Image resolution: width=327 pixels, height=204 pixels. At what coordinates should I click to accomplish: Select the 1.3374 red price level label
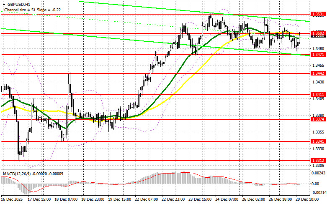(318, 119)
